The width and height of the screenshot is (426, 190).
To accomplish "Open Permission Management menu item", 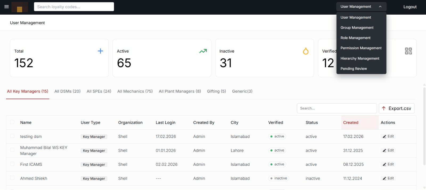I will coord(361,48).
